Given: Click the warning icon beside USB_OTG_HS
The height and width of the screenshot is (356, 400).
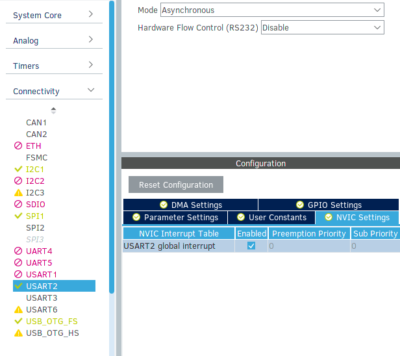Looking at the screenshot, I should 18,333.
